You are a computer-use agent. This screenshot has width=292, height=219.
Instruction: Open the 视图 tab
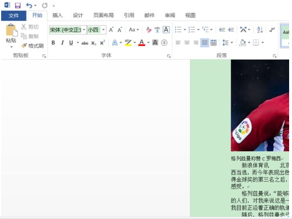(190, 16)
